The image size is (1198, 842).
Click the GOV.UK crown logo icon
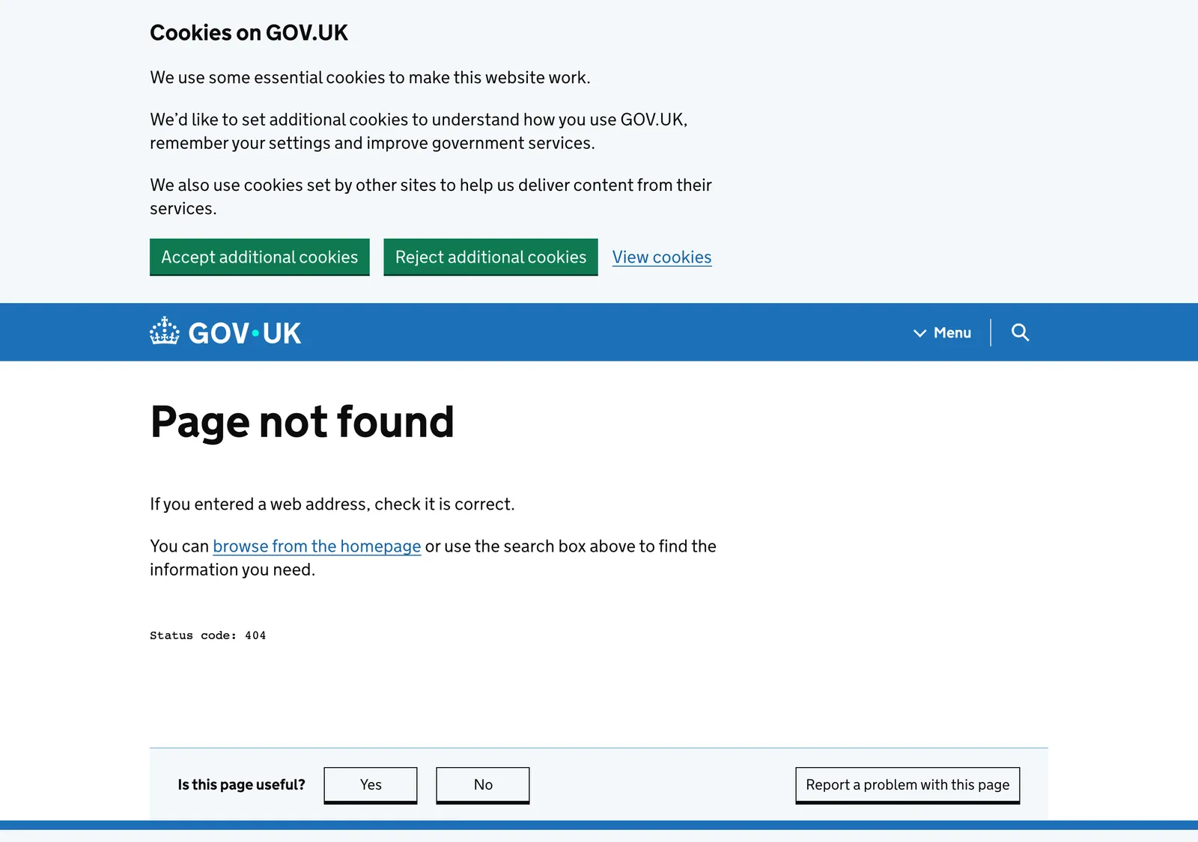(x=165, y=332)
